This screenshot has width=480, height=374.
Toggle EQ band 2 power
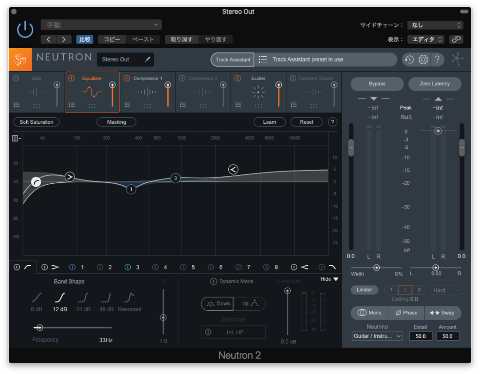point(100,267)
